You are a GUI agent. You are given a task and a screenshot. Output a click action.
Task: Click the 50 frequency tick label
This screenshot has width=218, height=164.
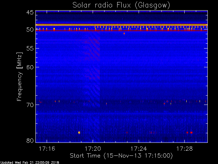click(x=30, y=30)
